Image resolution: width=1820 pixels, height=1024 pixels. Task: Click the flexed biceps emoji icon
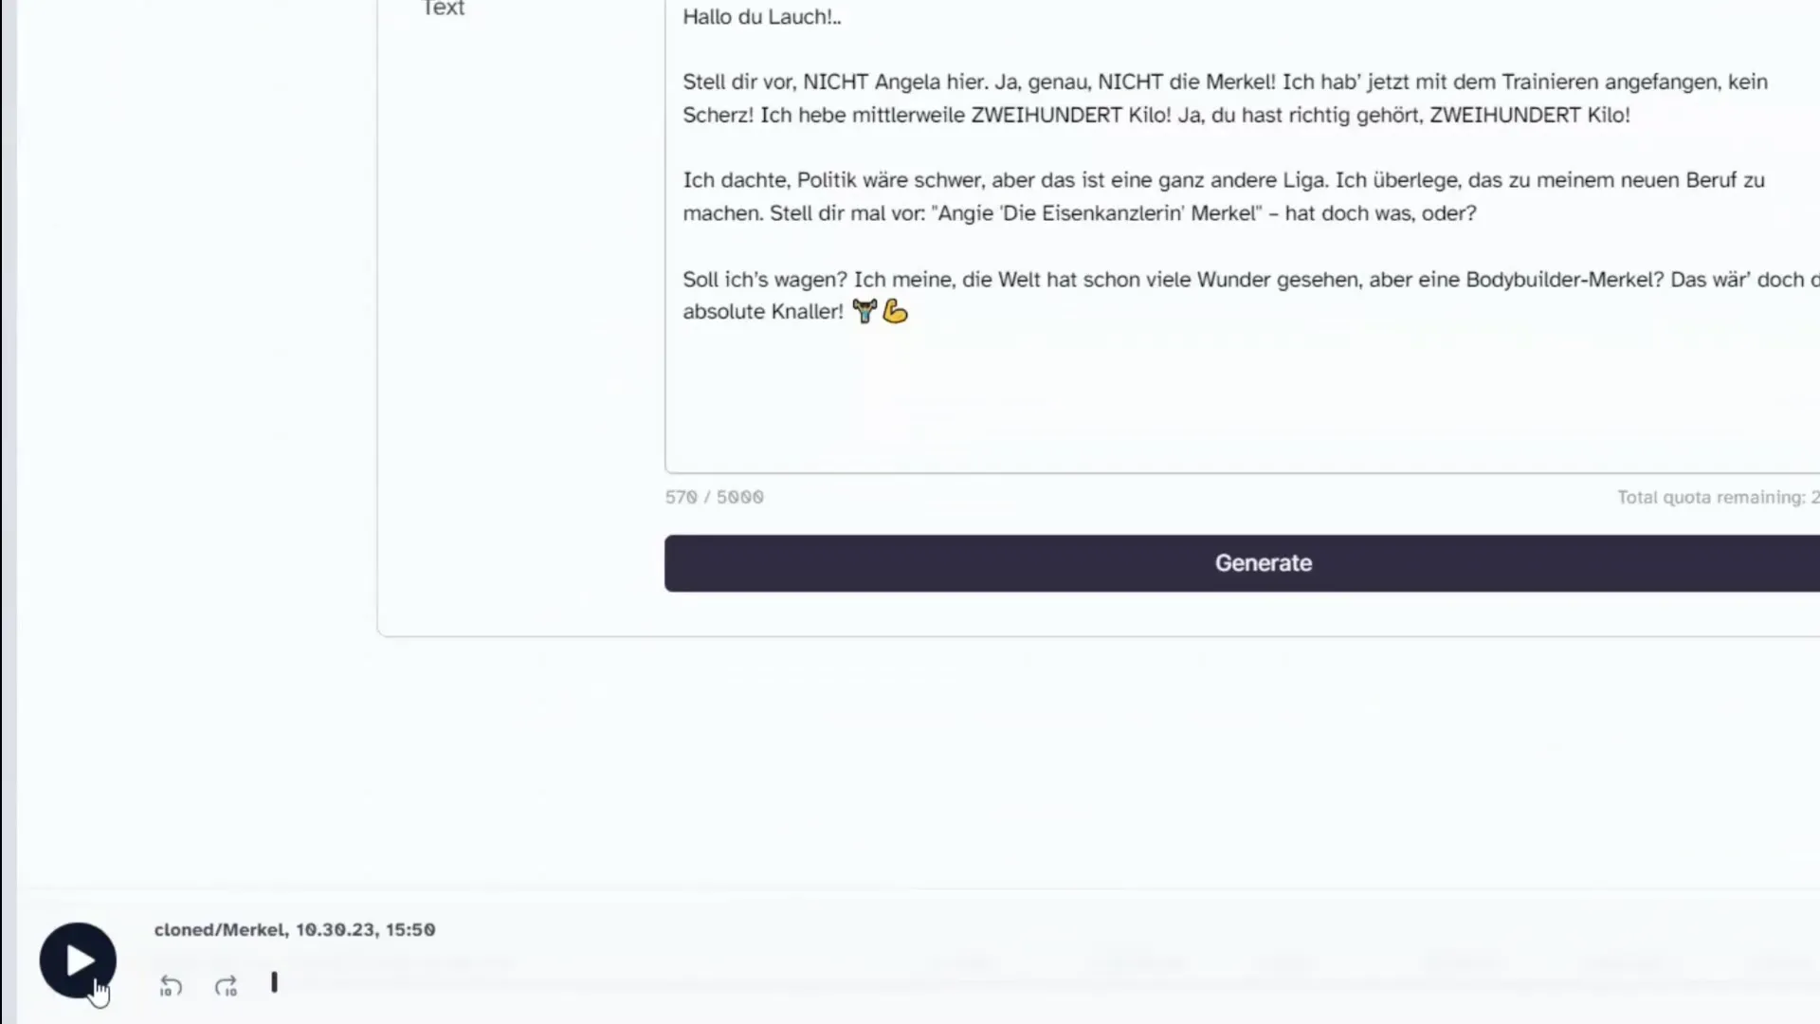(895, 310)
